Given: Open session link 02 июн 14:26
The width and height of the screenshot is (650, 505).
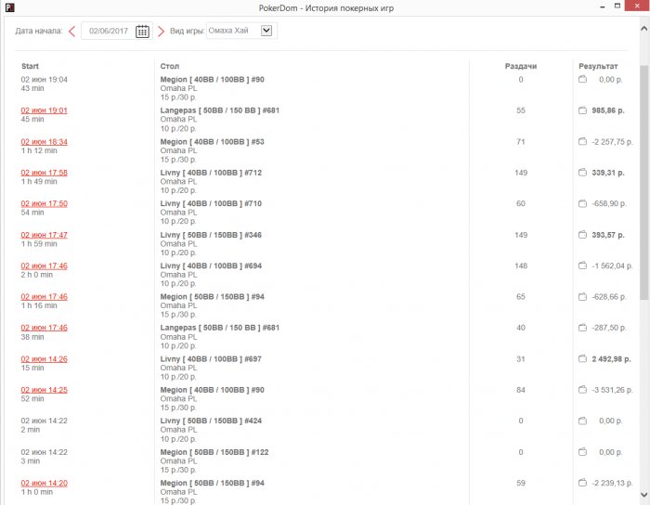Looking at the screenshot, I should pos(44,359).
